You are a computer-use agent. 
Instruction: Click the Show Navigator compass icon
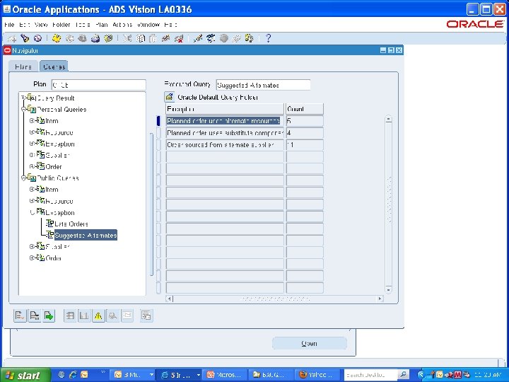click(38, 38)
